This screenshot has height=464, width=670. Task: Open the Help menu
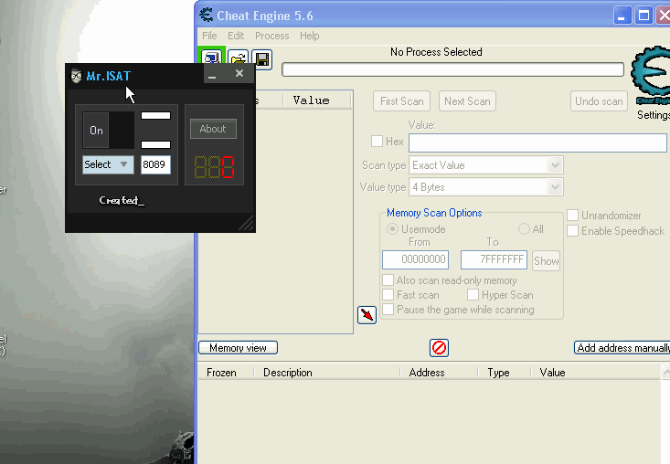pos(309,36)
